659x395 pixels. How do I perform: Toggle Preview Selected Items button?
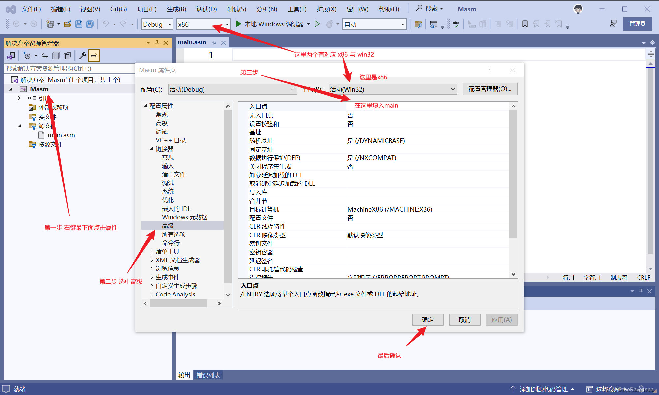coord(94,56)
